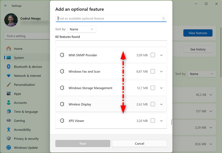Click the Codrut Neagu account name
Screen dimensions: 222x153
pos(30,19)
